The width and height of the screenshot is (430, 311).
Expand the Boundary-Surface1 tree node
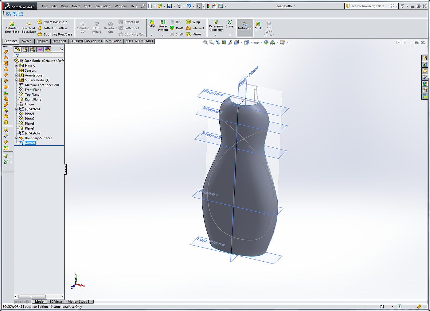pos(17,138)
